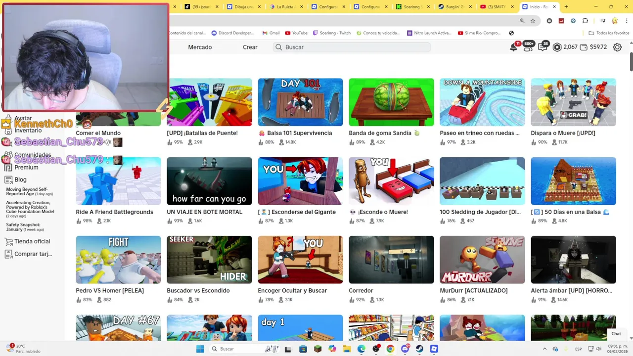633x356 pixels.
Task: Show hidden system tray icons chevron
Action: [x=545, y=349]
